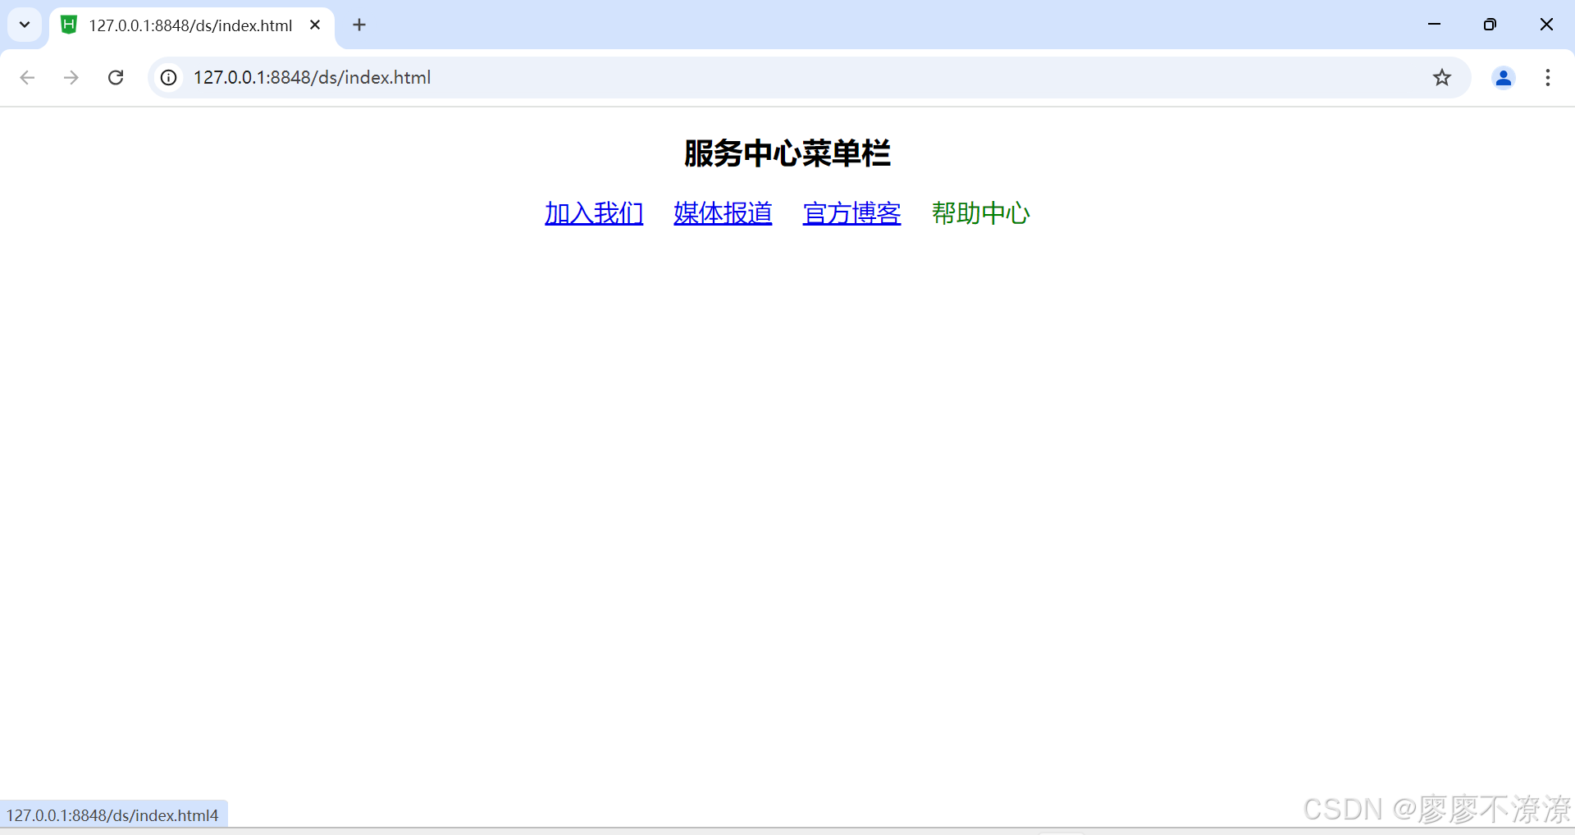1575x835 pixels.
Task: Open a new tab with plus button
Action: tap(359, 25)
